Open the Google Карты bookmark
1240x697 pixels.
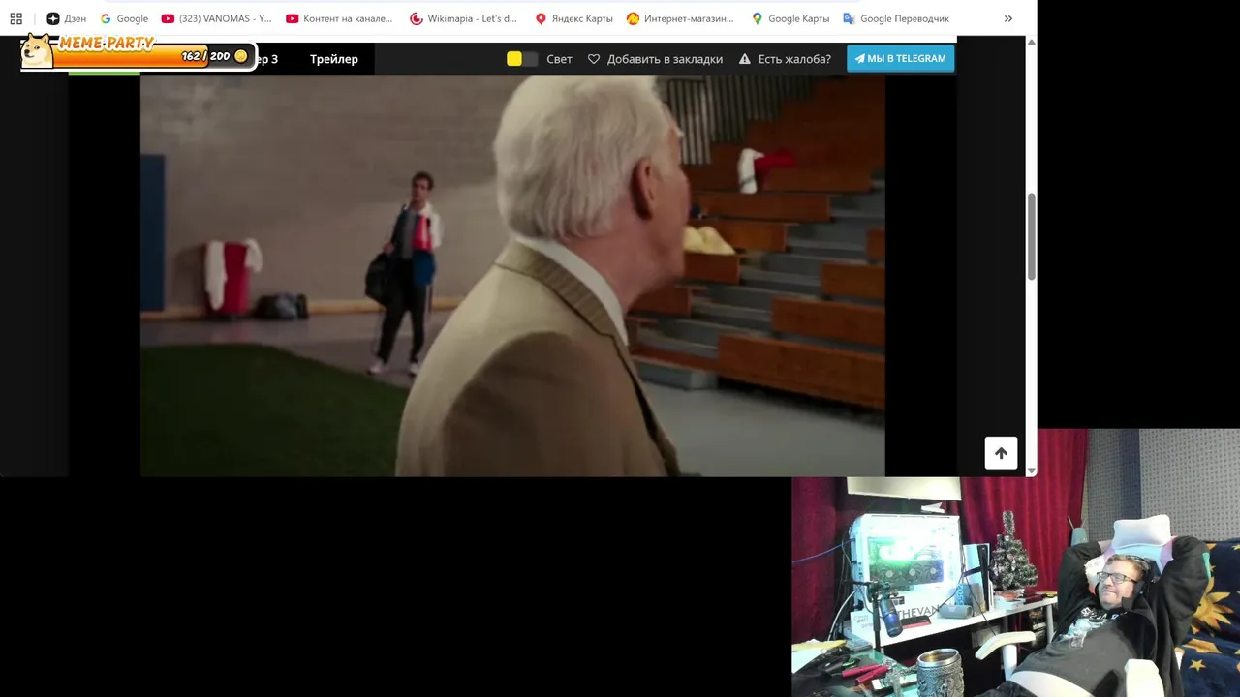(790, 18)
